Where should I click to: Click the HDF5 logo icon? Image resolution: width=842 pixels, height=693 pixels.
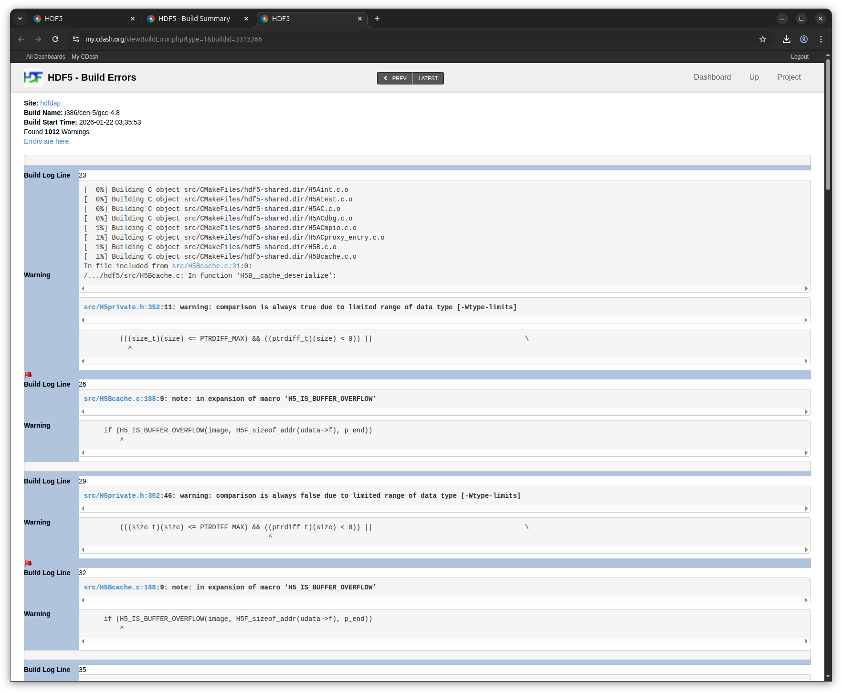tap(33, 77)
